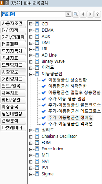Expand the Binary Wave tree node

point(31,62)
